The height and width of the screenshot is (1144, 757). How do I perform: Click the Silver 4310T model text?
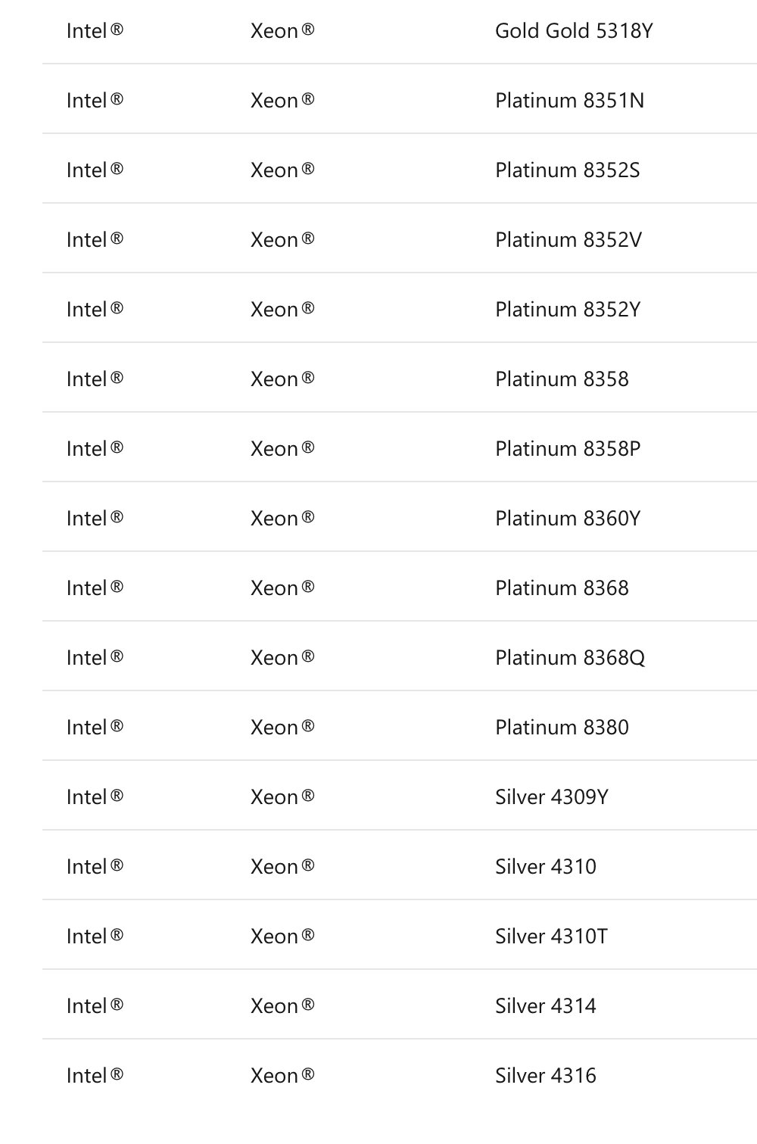[x=551, y=937]
